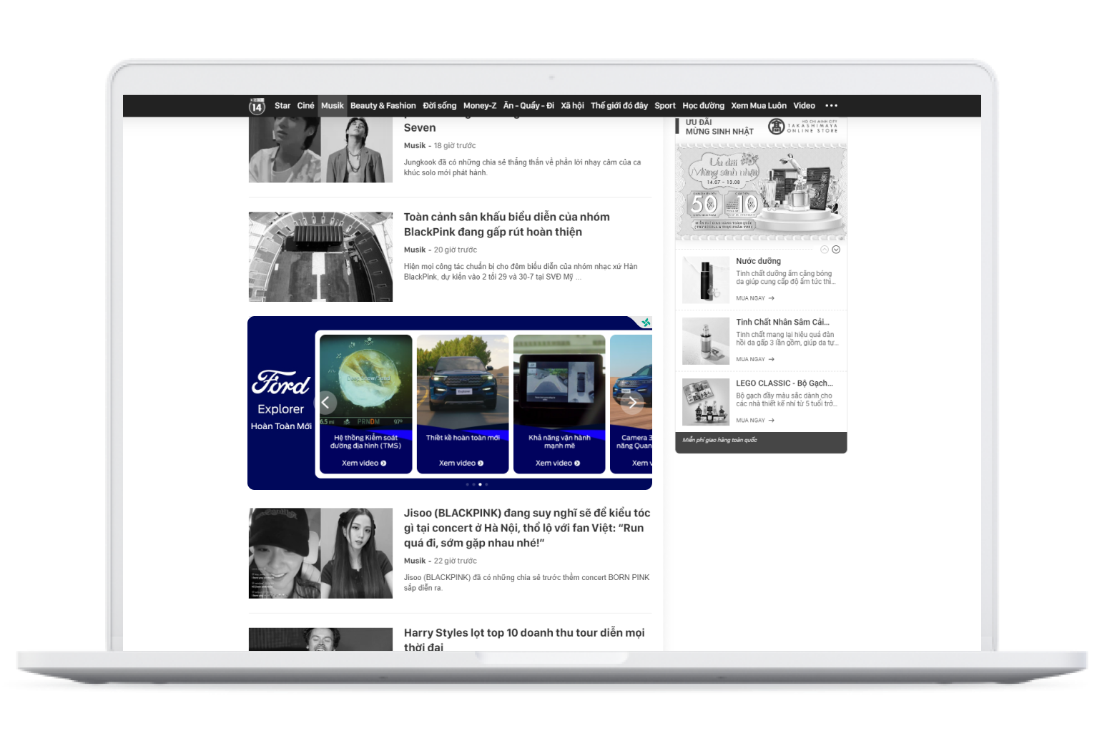Open the three-dots more menu in navbar
Screen dimensions: 1097x731
(831, 106)
